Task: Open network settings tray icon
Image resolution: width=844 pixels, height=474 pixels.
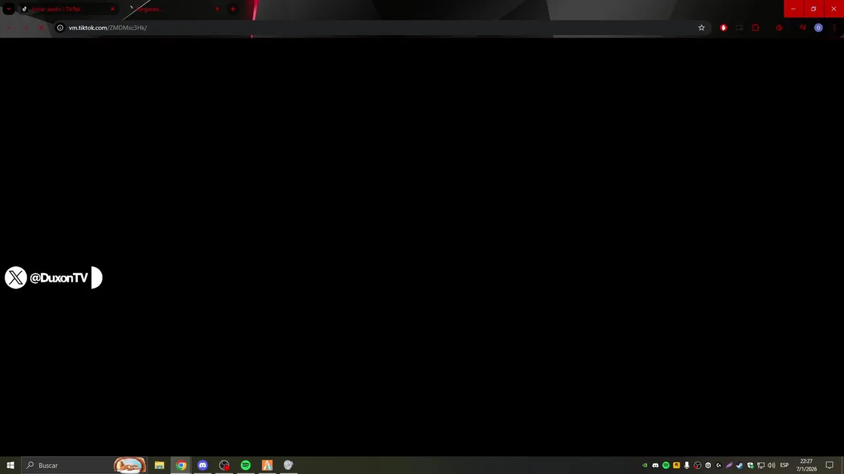Action: click(761, 465)
